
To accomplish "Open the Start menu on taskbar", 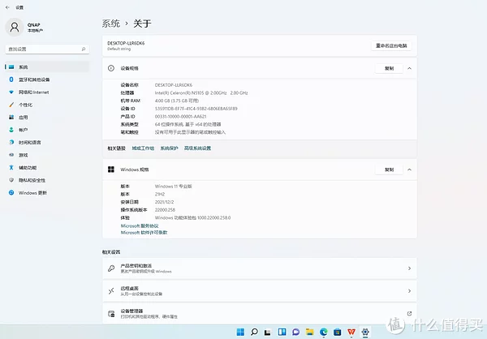I will 240,332.
